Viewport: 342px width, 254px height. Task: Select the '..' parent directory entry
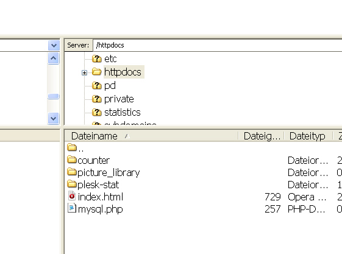80,150
